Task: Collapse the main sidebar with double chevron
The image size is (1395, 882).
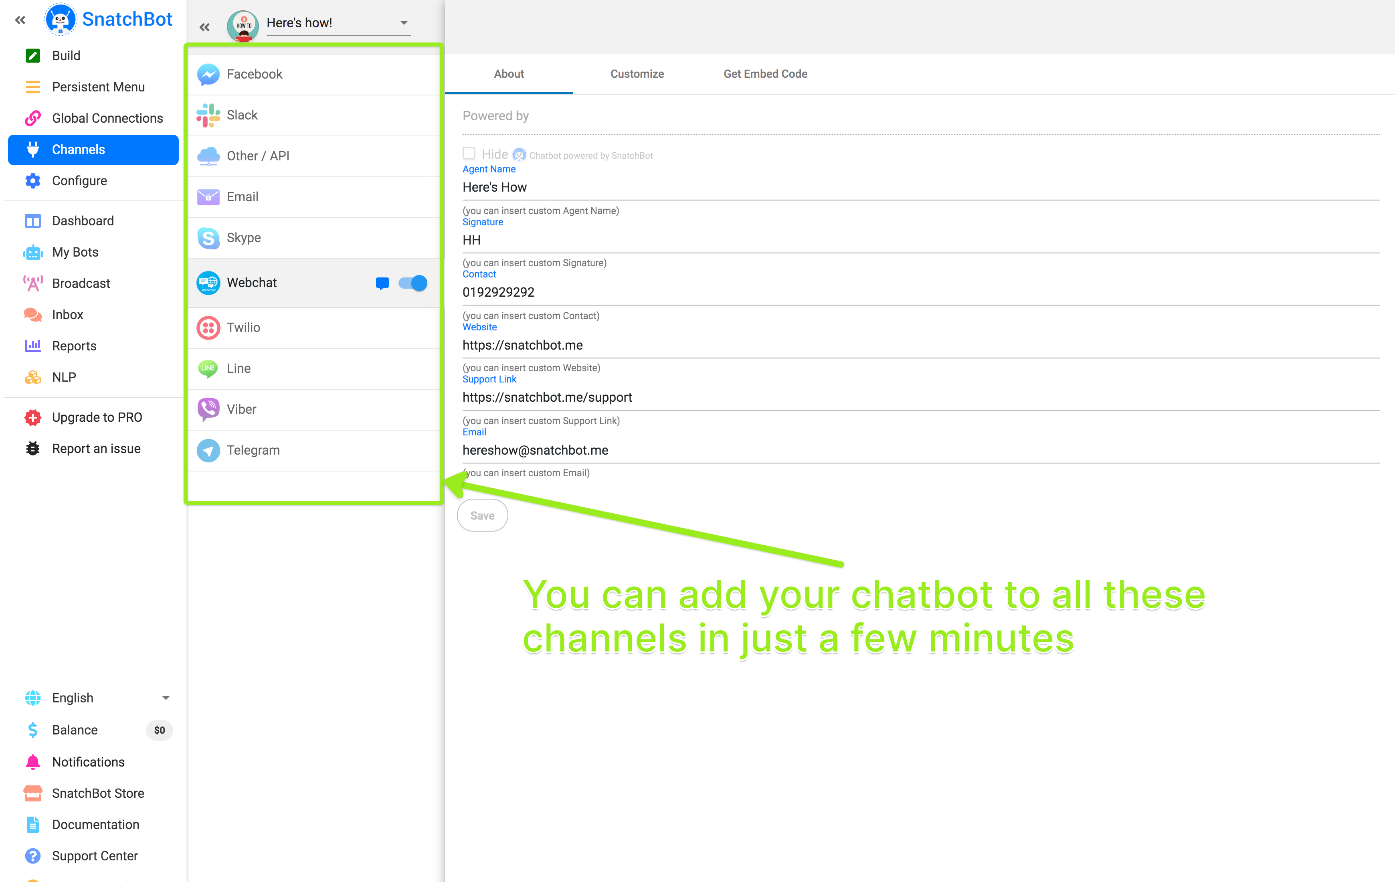Action: pyautogui.click(x=20, y=20)
